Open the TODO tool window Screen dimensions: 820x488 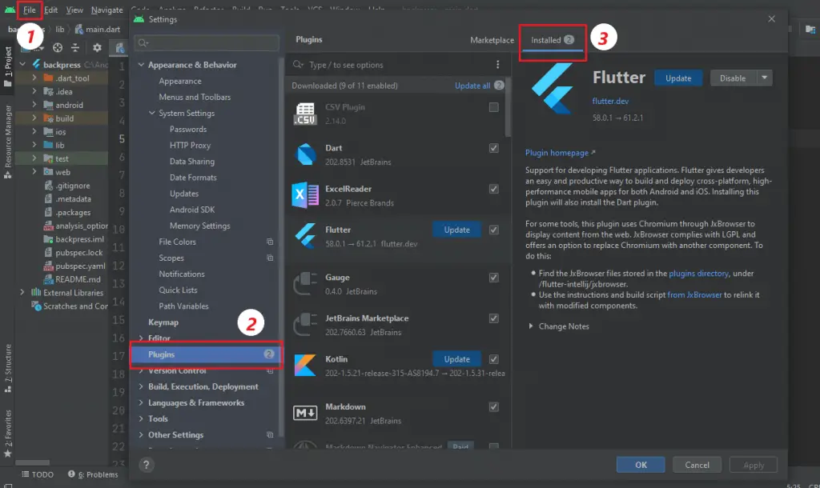point(38,474)
